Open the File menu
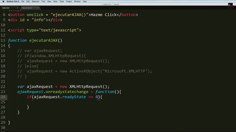This screenshot has width=236, height=132. click(23, 1)
